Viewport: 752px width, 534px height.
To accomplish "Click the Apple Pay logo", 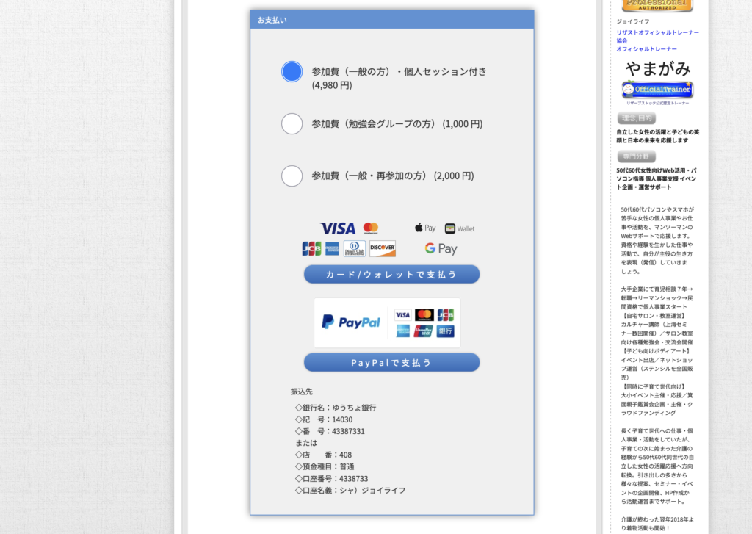I will click(x=425, y=228).
